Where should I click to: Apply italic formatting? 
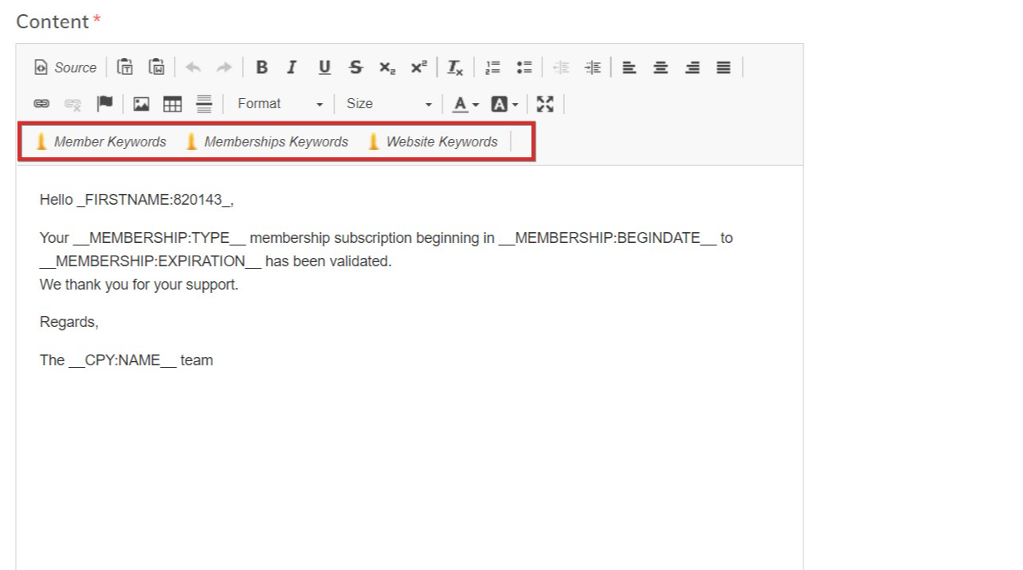[x=292, y=67]
